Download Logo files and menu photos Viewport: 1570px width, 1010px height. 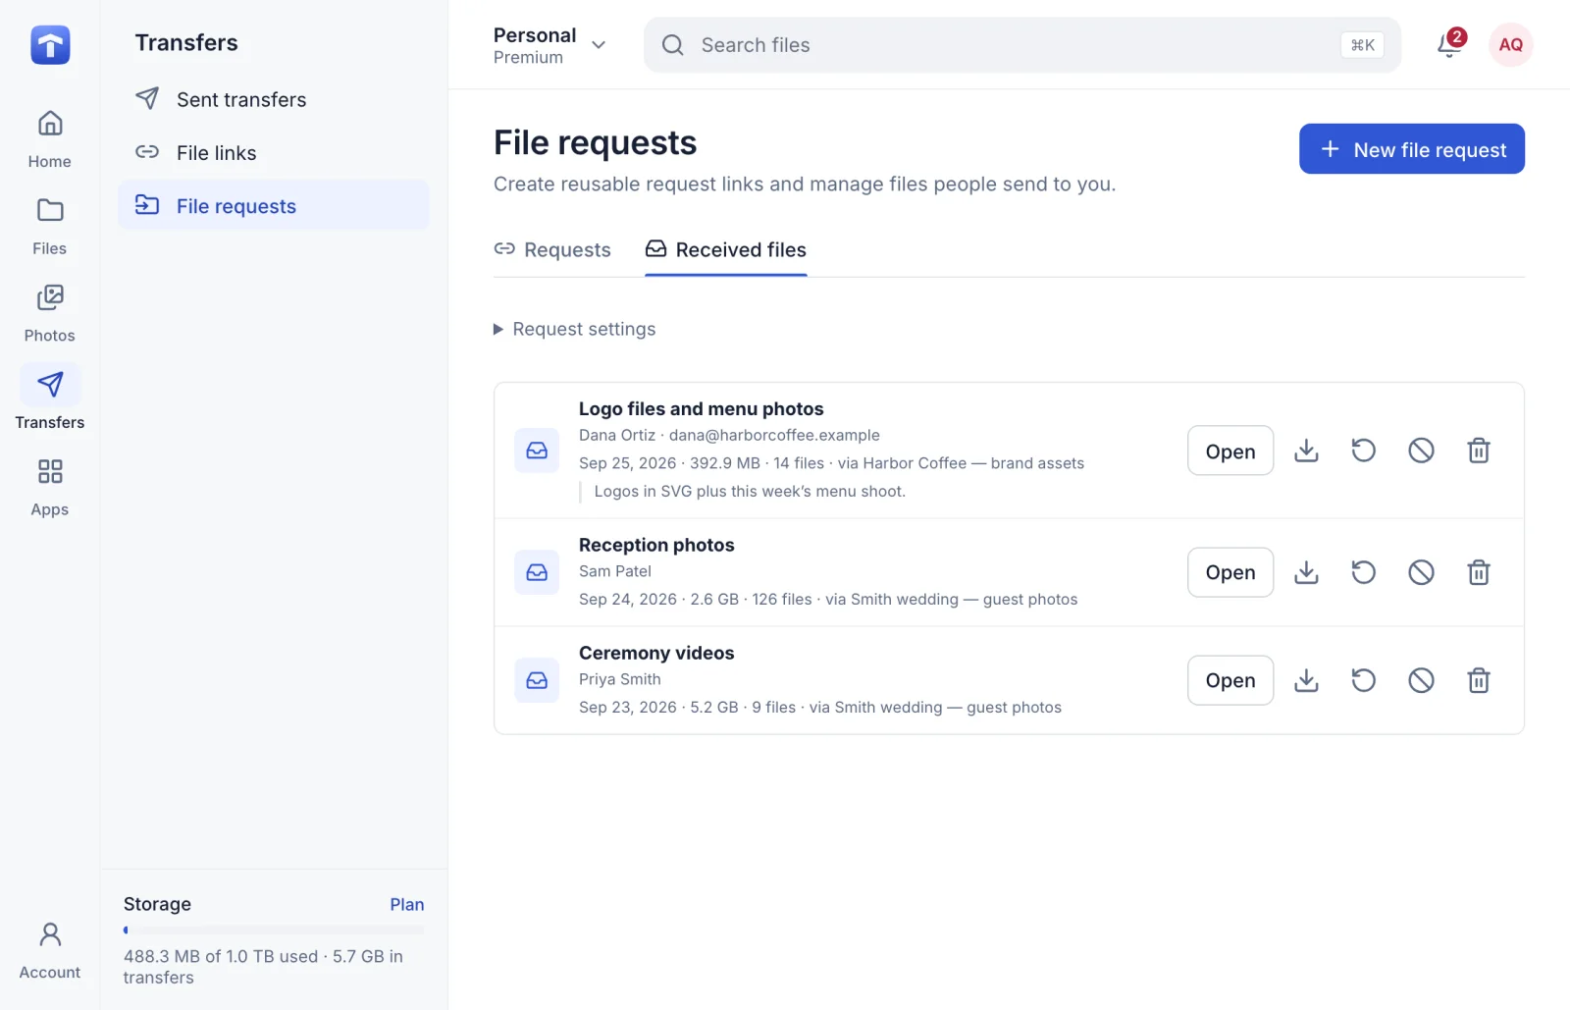click(1306, 451)
